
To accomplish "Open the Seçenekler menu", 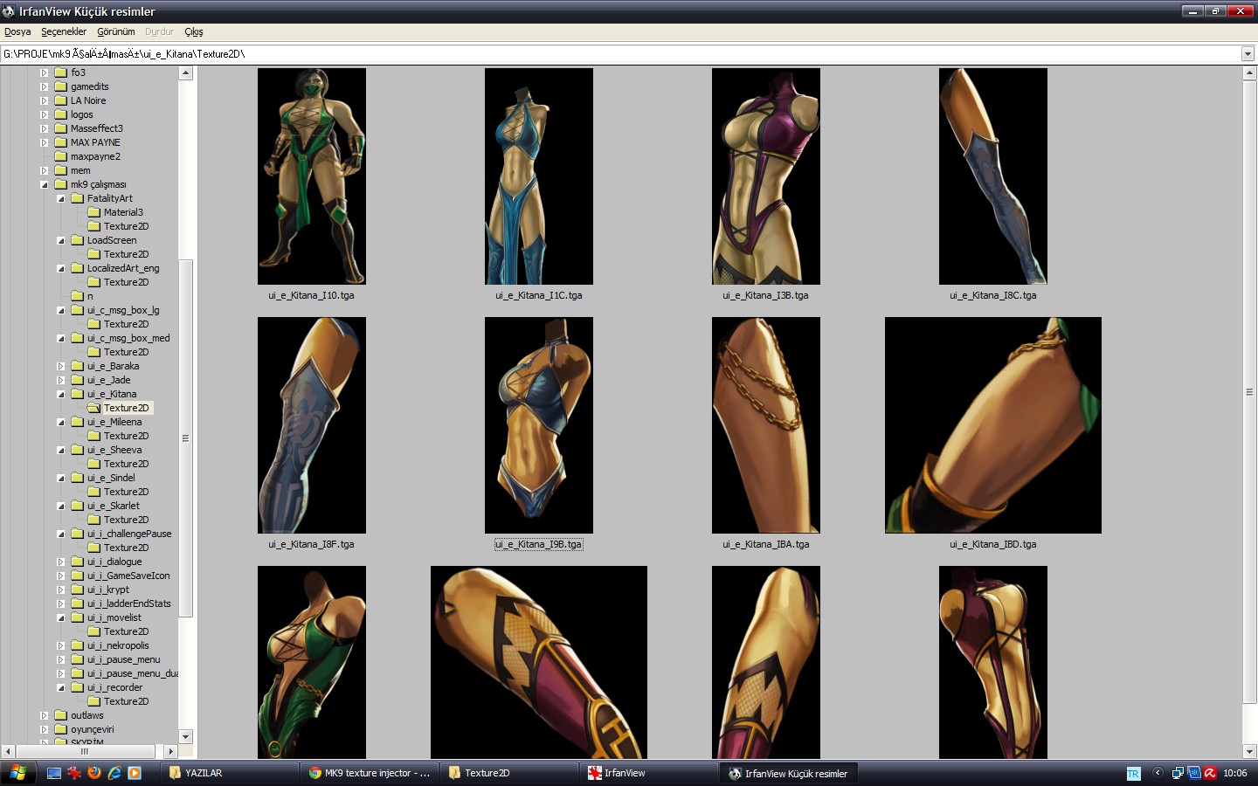I will (64, 31).
